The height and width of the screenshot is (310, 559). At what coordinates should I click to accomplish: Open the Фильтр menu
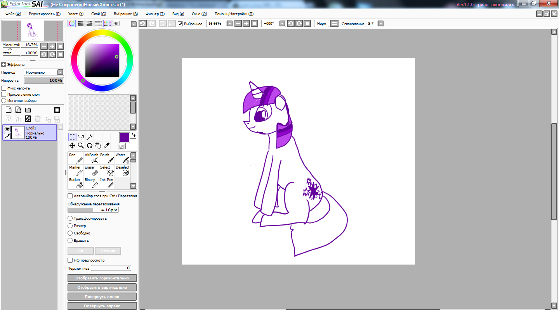155,14
